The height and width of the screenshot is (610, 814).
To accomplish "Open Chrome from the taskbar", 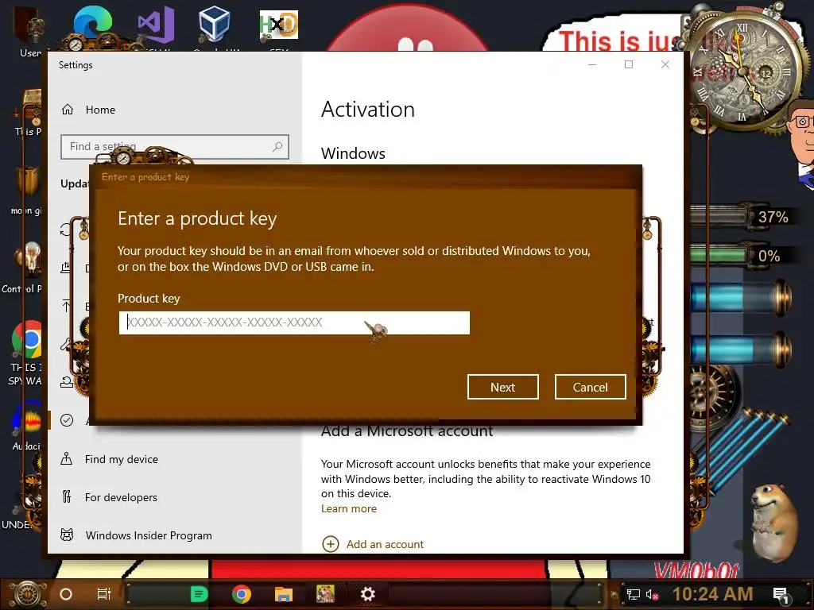I will pos(242,594).
